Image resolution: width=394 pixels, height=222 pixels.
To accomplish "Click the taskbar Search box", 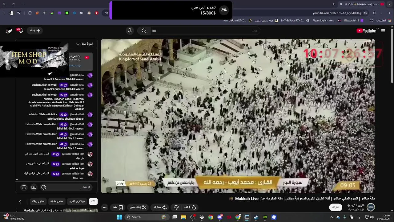I will coord(147,217).
